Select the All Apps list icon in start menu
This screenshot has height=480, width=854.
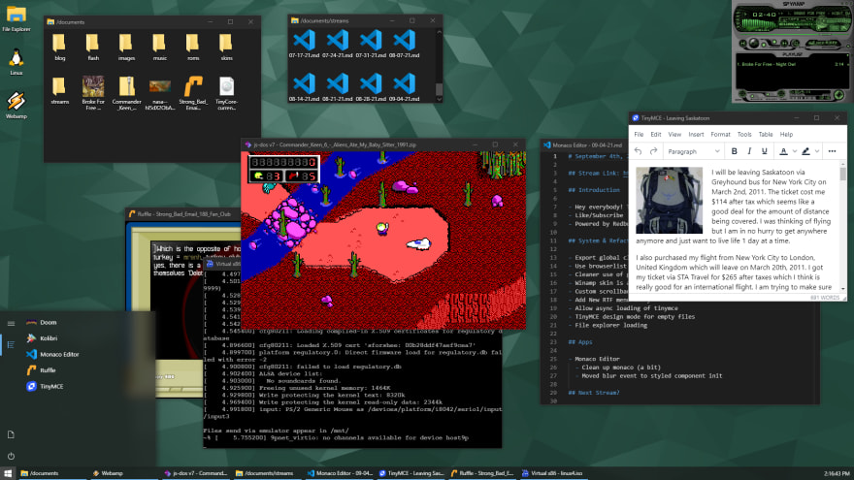tap(11, 345)
